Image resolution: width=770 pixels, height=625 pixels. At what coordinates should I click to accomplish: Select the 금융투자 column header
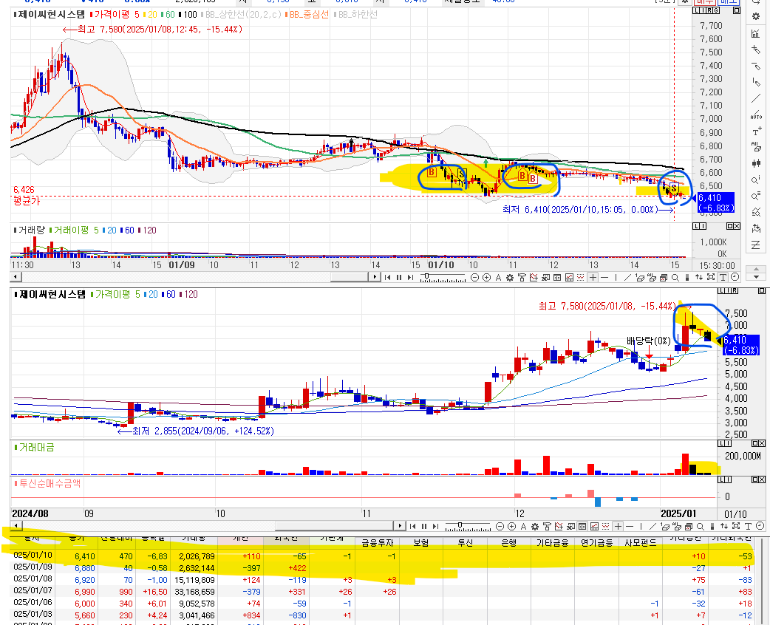[x=378, y=542]
